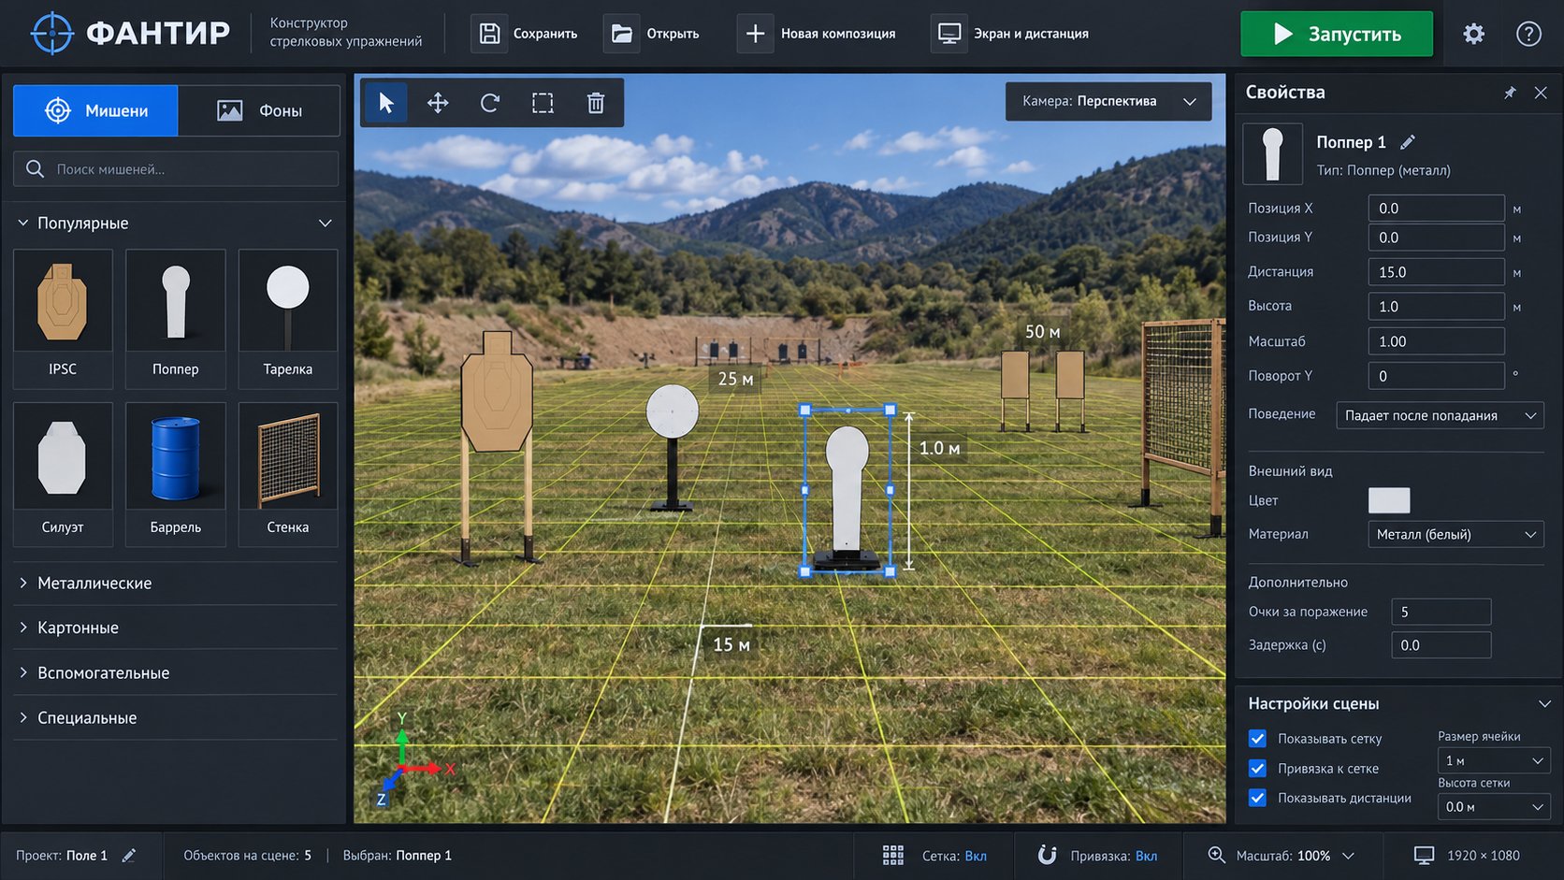Open help with the question mark icon

tap(1528, 34)
